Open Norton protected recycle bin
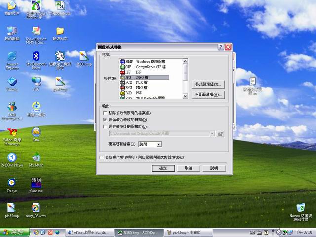 tap(301, 212)
